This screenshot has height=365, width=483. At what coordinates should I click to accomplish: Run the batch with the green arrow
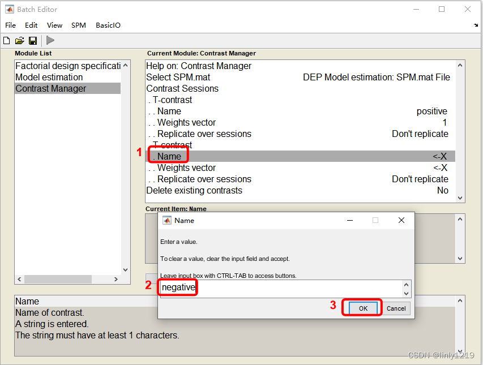[x=50, y=40]
